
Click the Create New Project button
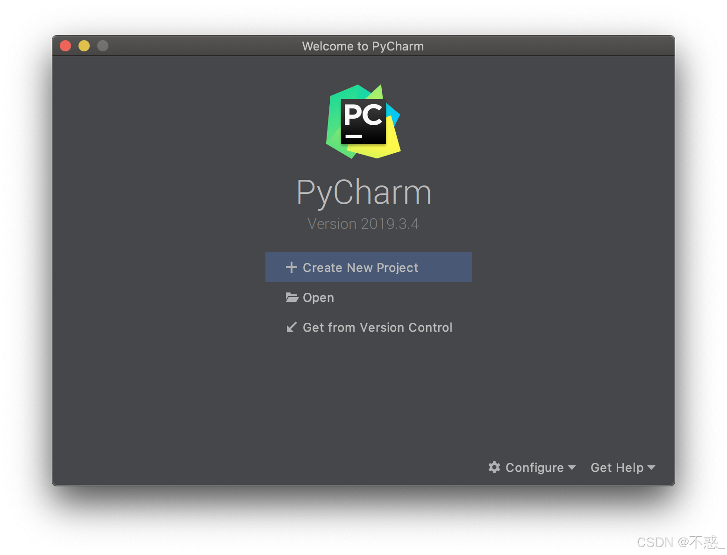[x=368, y=267]
